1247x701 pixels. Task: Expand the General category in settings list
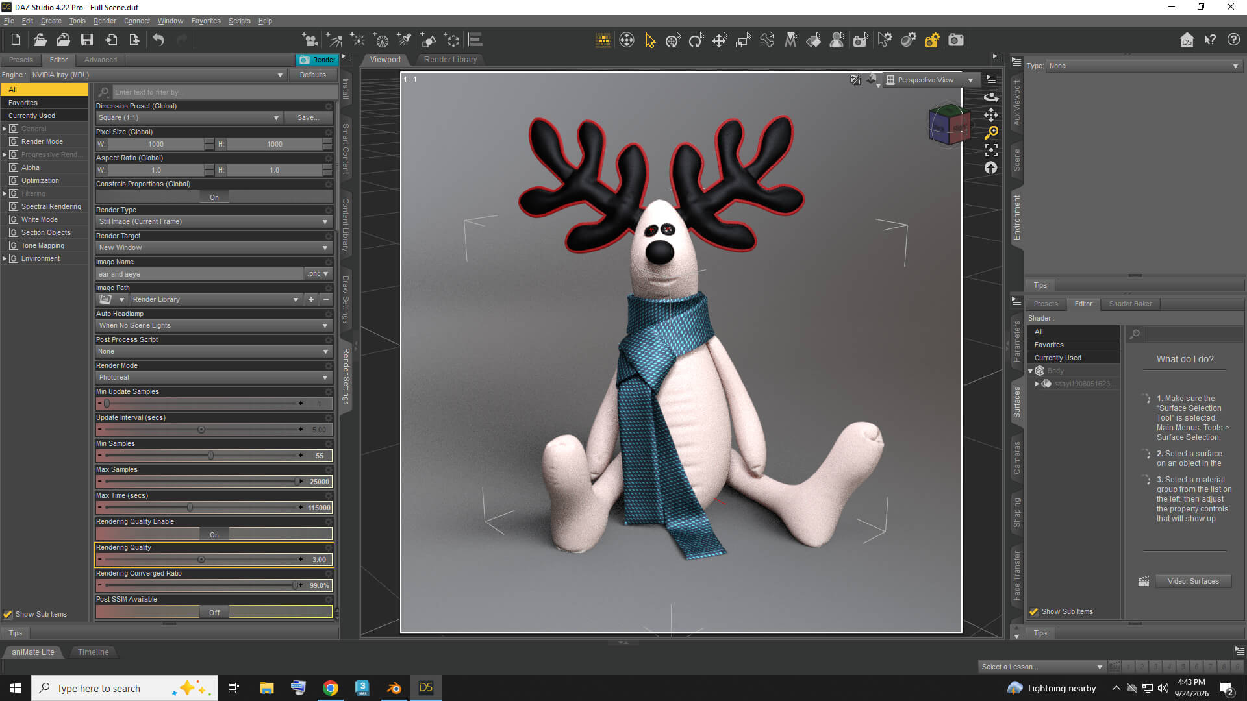tap(5, 129)
